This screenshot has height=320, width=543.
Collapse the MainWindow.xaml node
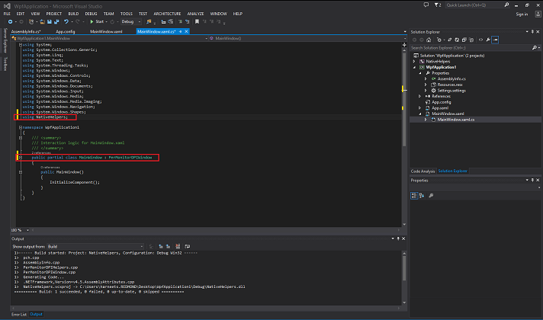[419, 114]
